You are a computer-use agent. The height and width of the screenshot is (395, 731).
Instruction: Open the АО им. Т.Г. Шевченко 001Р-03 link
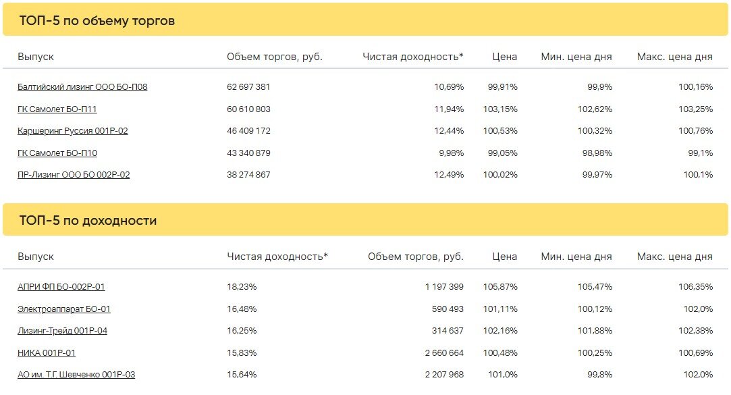click(76, 375)
